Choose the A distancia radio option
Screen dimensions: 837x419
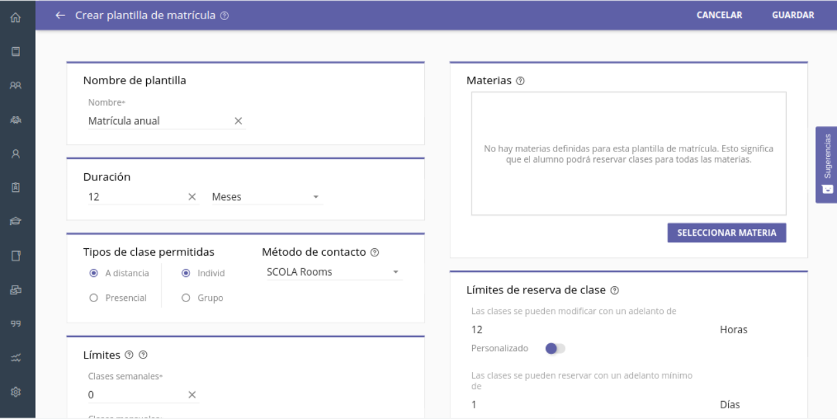(94, 273)
